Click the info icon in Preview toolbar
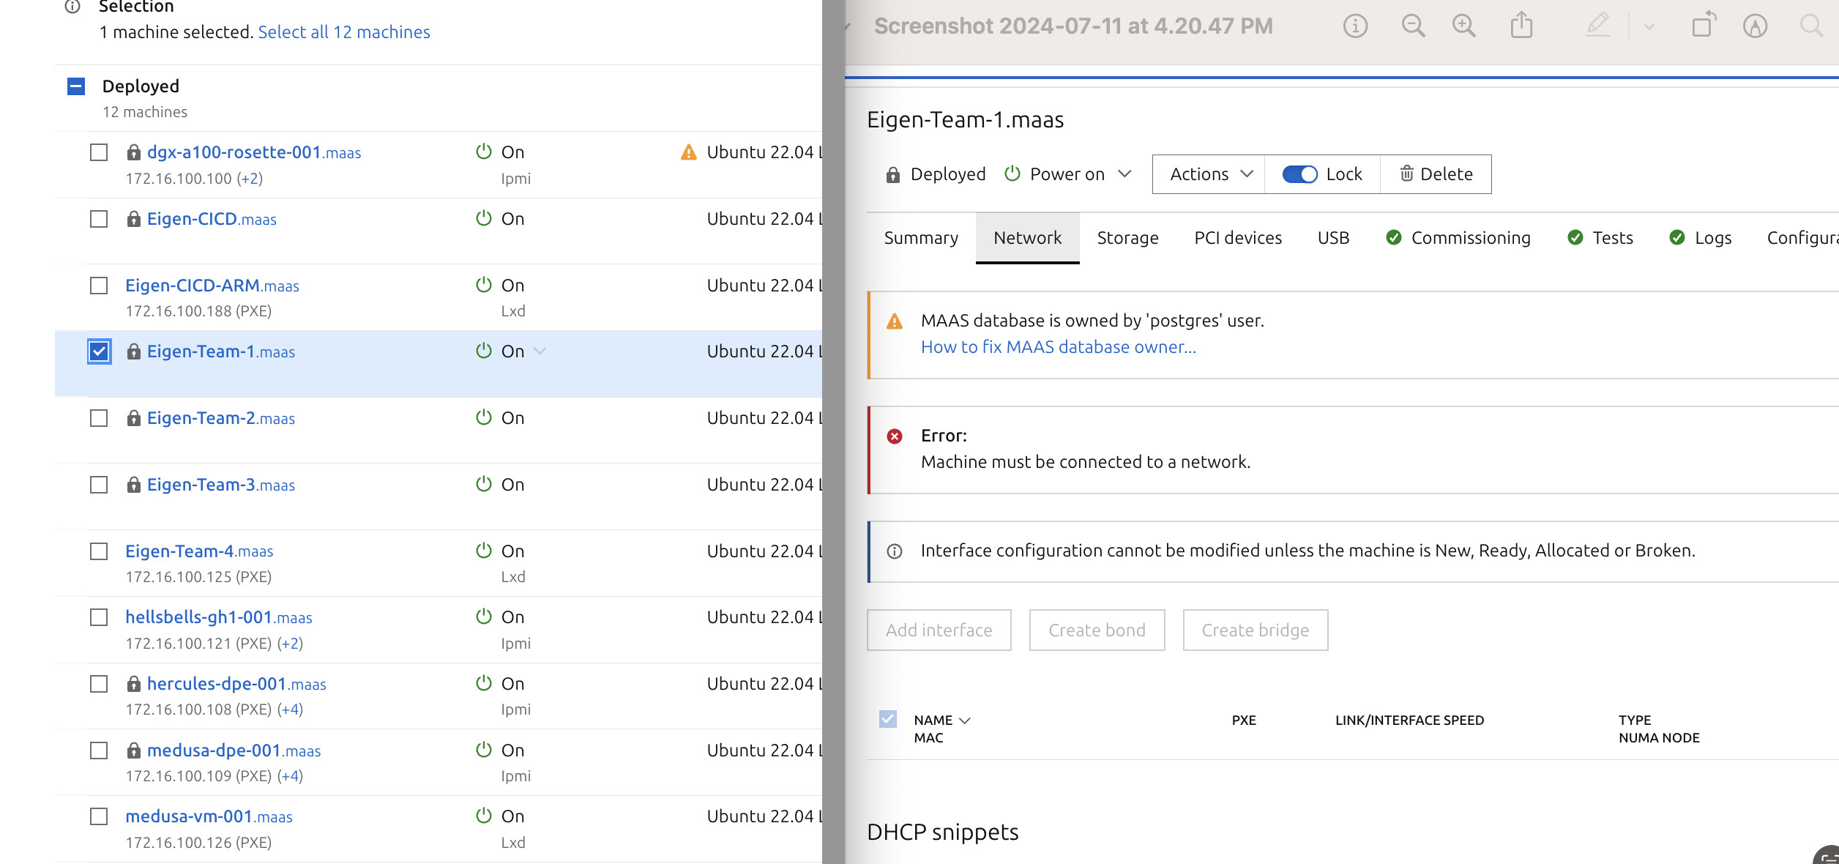Viewport: 1839px width, 864px height. coord(1355,26)
